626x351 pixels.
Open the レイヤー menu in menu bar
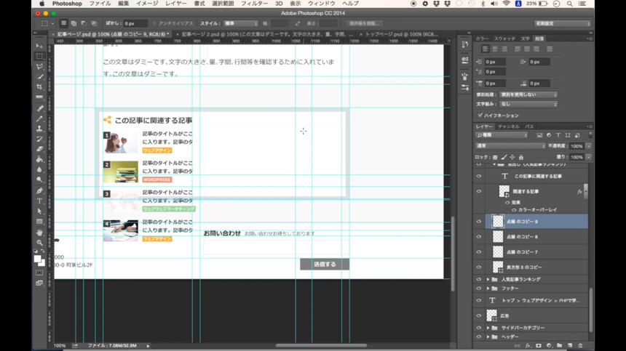176,4
